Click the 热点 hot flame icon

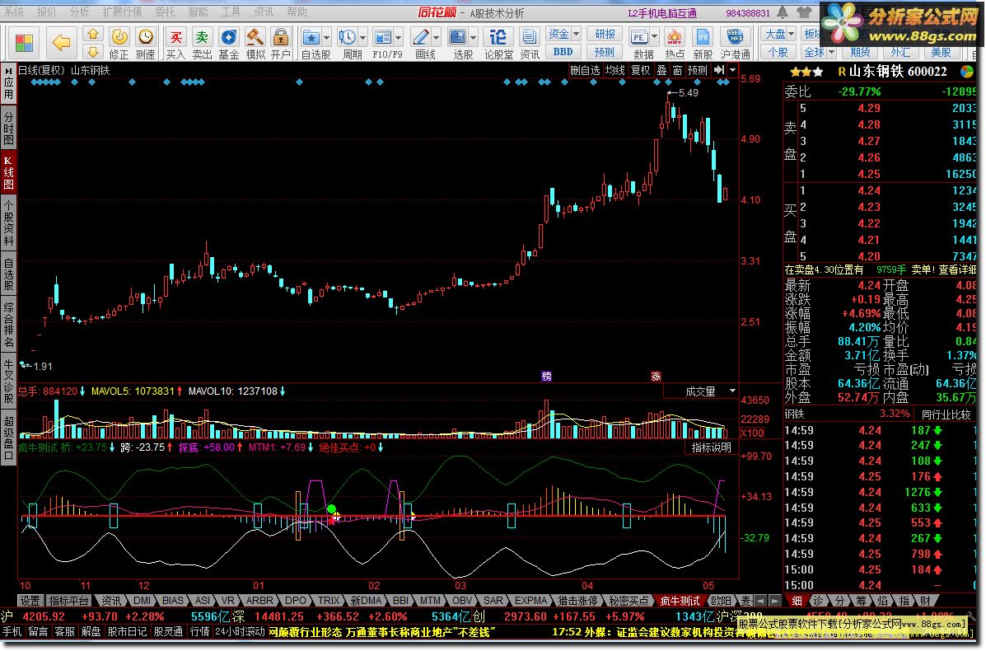675,37
